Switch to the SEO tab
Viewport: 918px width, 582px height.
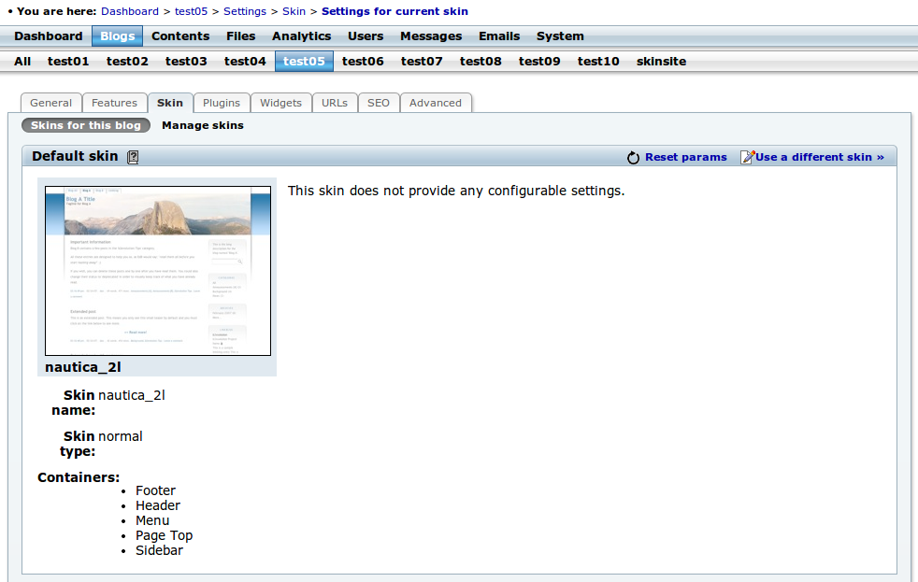(379, 103)
